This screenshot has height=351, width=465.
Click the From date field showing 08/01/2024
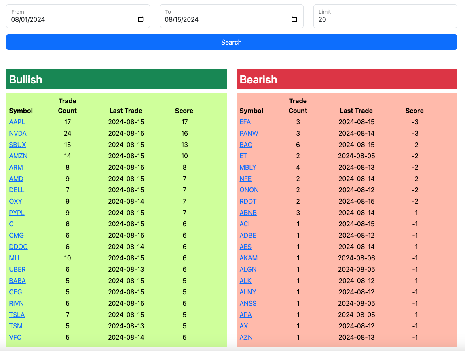[x=78, y=16]
